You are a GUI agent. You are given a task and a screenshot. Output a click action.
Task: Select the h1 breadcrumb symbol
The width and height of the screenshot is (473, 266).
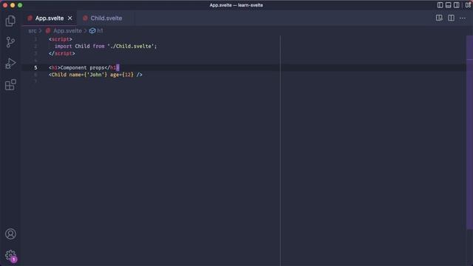coord(100,31)
